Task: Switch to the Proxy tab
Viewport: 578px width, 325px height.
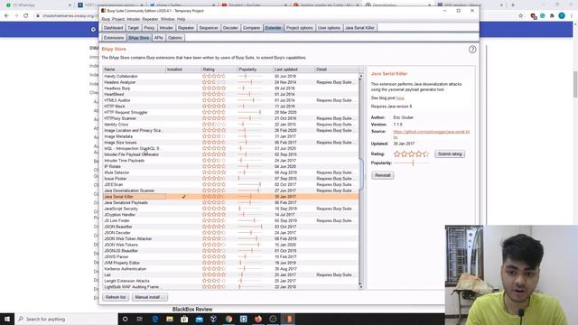Action: pos(149,28)
